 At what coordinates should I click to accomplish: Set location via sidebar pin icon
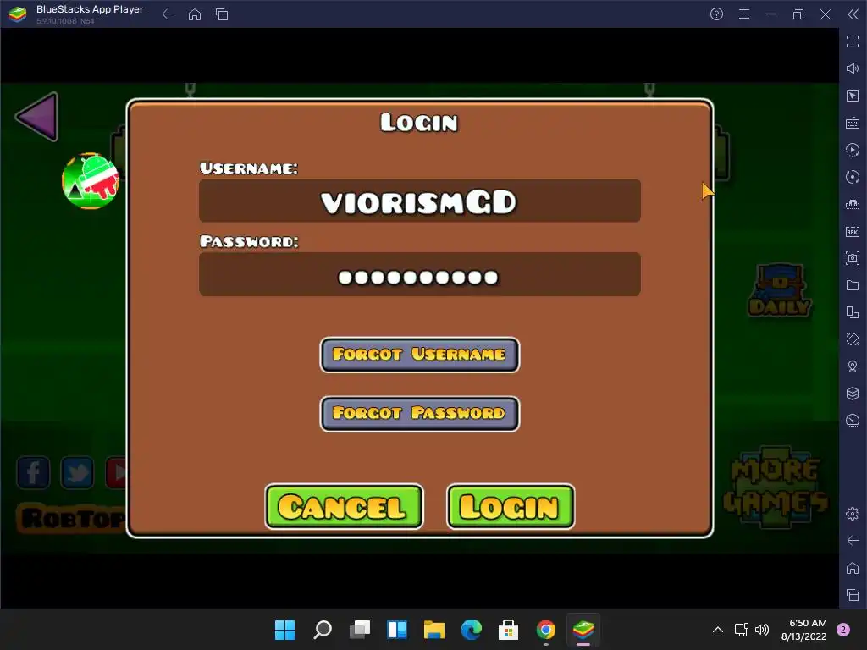853,366
